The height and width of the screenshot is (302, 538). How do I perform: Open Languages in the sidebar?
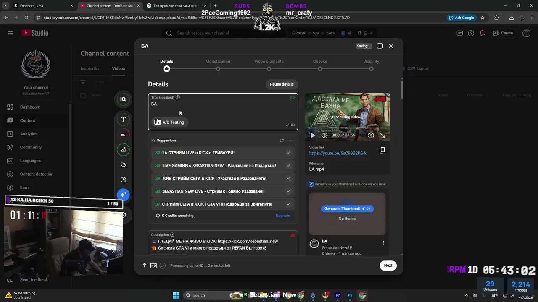click(x=35, y=161)
